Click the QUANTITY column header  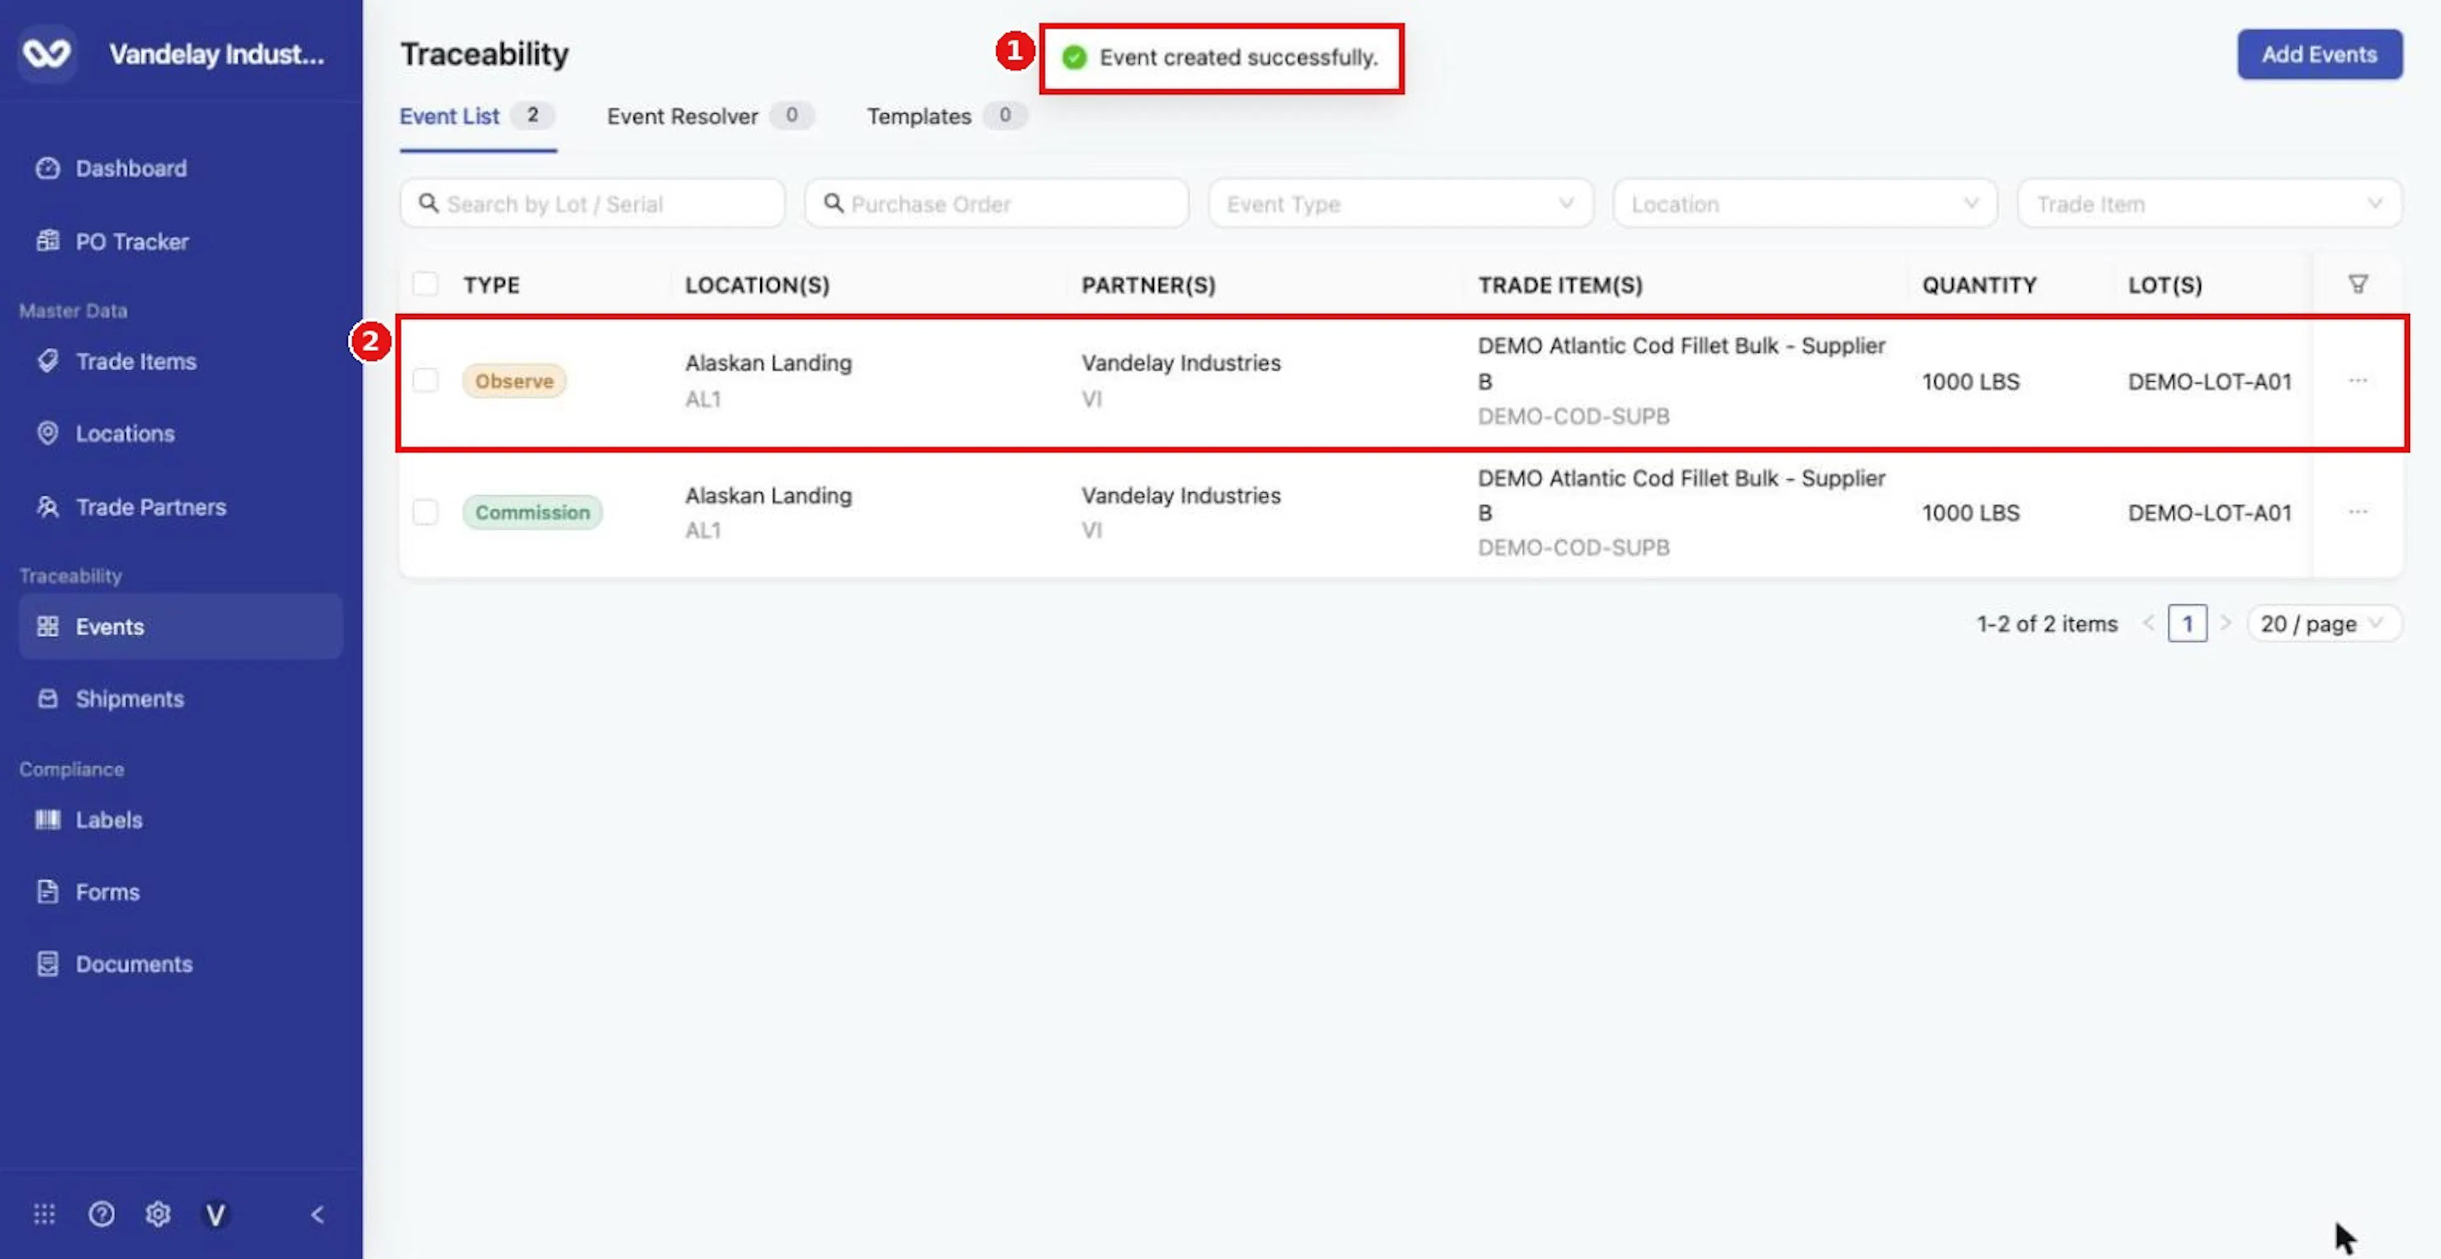click(x=1979, y=285)
